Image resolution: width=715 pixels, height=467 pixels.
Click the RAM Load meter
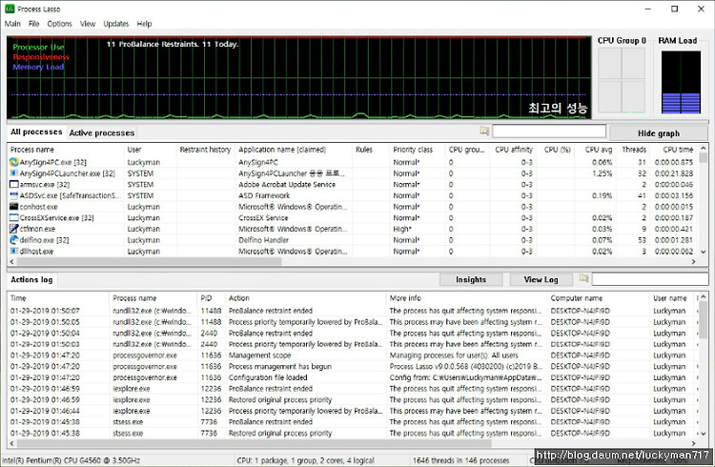tap(681, 82)
